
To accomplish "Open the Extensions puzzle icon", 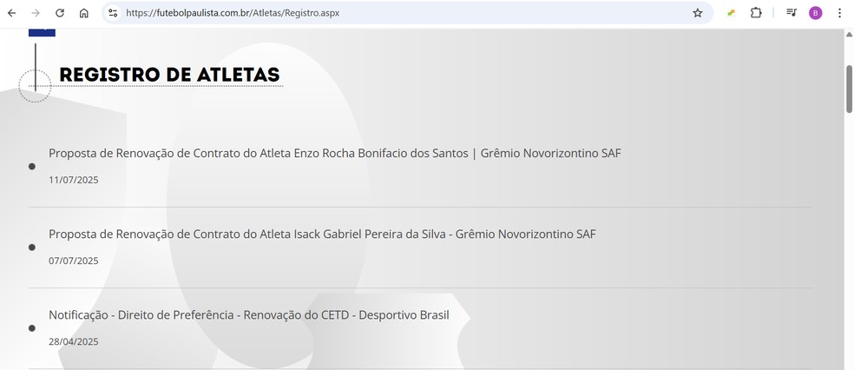I will tap(756, 13).
